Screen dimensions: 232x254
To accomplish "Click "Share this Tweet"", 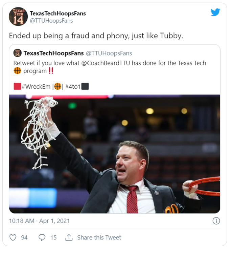I will tap(99, 237).
